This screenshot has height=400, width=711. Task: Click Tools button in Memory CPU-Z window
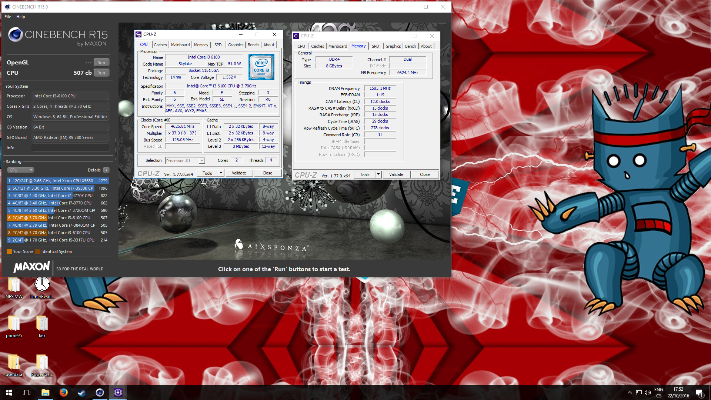click(365, 174)
